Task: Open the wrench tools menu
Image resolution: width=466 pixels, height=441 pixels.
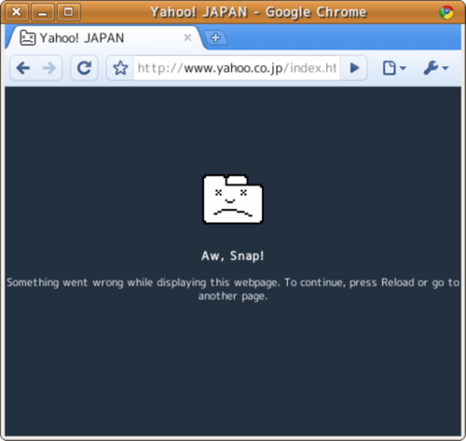Action: 435,68
